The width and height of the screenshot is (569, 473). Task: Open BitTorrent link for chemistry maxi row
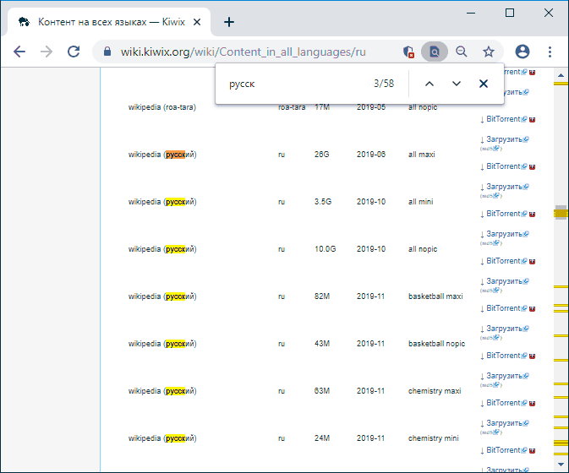pos(503,403)
